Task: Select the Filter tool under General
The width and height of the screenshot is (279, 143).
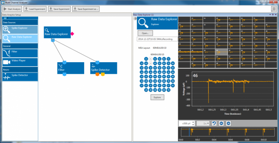Action: [x=20, y=53]
